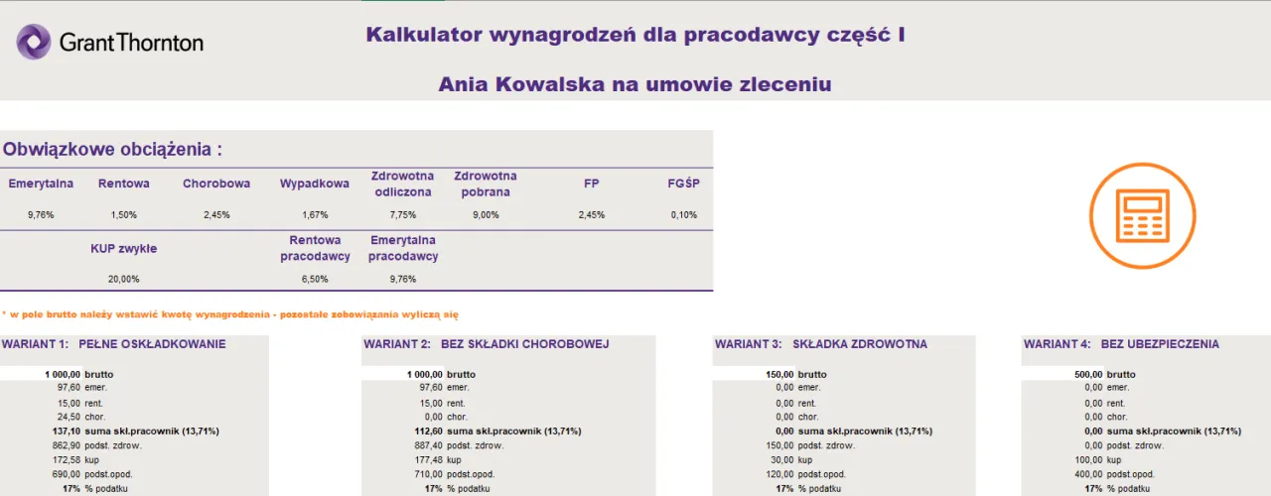Click the 9,76% value under Emerytalna

[x=41, y=214]
